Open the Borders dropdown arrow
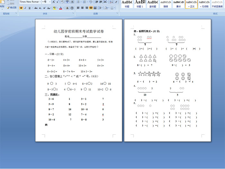Screen dimensions: 225x169 pyautogui.click(x=115, y=8)
